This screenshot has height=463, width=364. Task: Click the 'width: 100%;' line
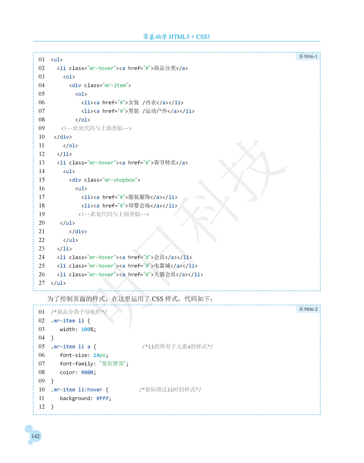(78, 329)
